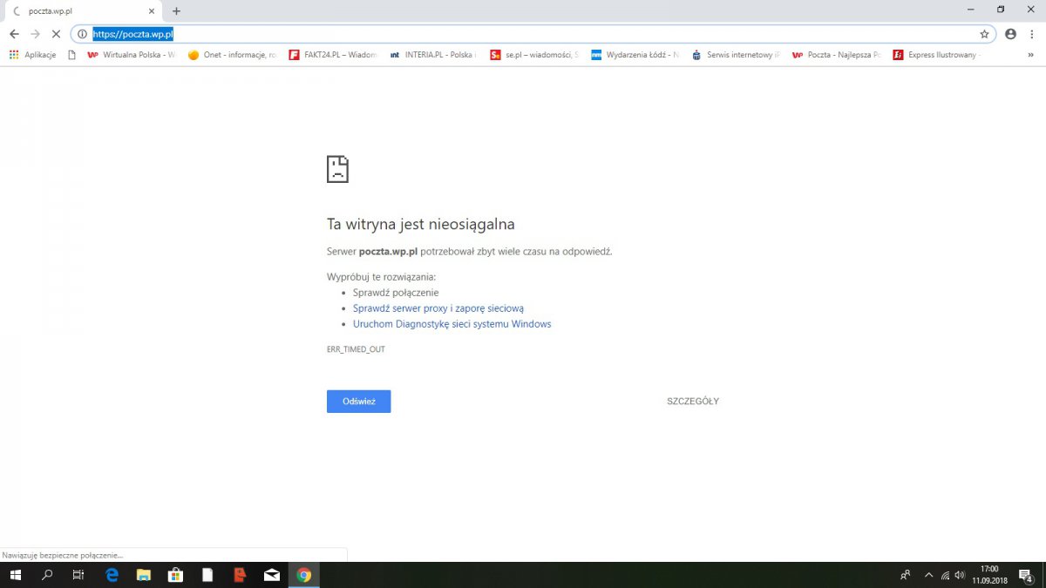Viewport: 1046px width, 588px height.
Task: Click the 'Sprawdź połączenie' list item
Action: click(396, 293)
